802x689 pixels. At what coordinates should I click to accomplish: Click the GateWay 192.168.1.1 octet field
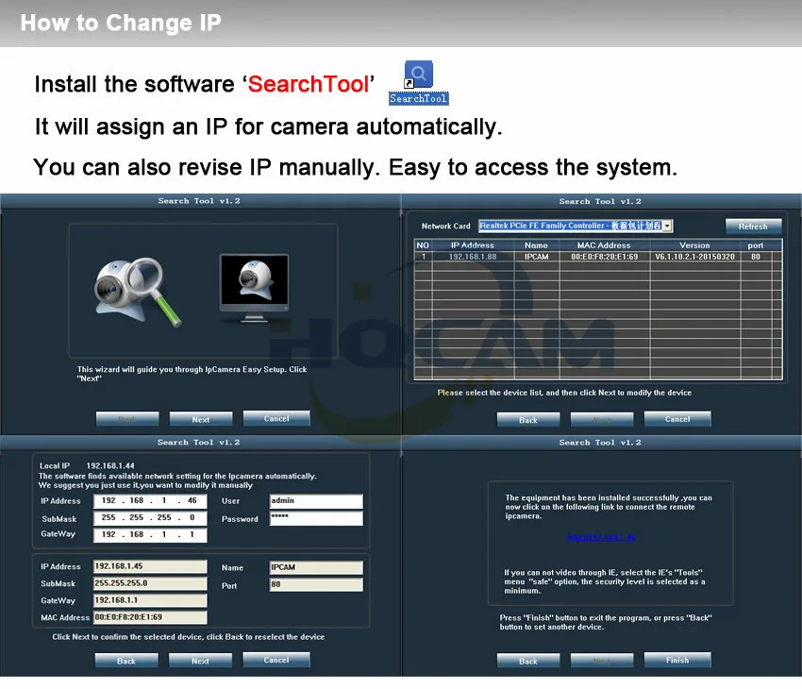point(150,534)
